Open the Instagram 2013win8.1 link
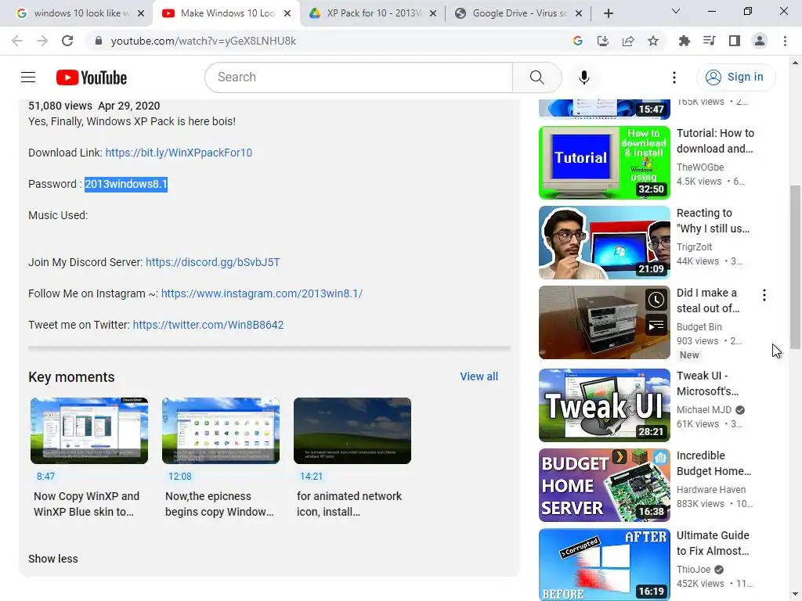This screenshot has width=802, height=601. click(x=262, y=293)
